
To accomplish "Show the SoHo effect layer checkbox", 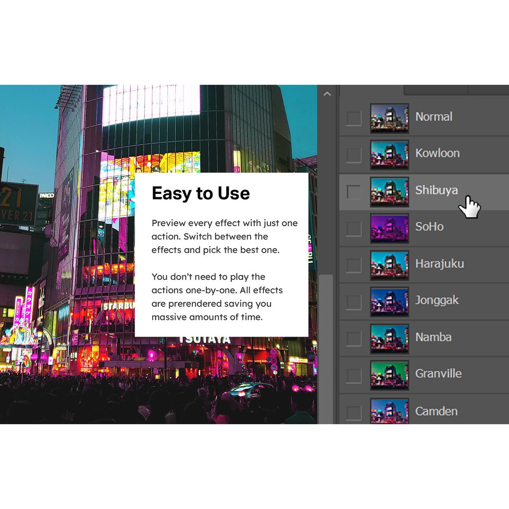I will (x=354, y=229).
